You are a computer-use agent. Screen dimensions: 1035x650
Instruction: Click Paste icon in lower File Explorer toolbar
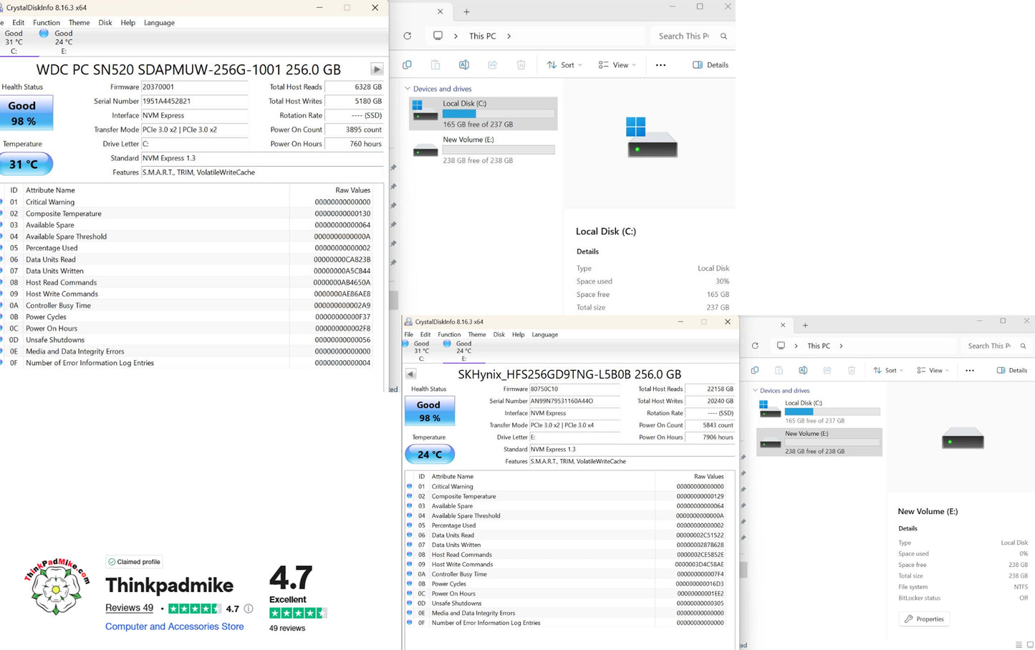click(779, 370)
